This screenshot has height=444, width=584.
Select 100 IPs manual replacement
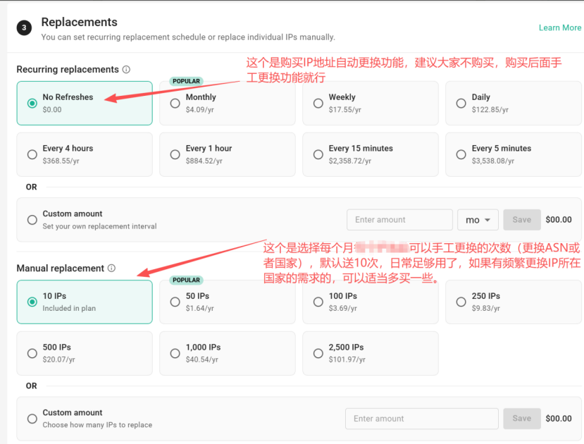[x=371, y=302]
